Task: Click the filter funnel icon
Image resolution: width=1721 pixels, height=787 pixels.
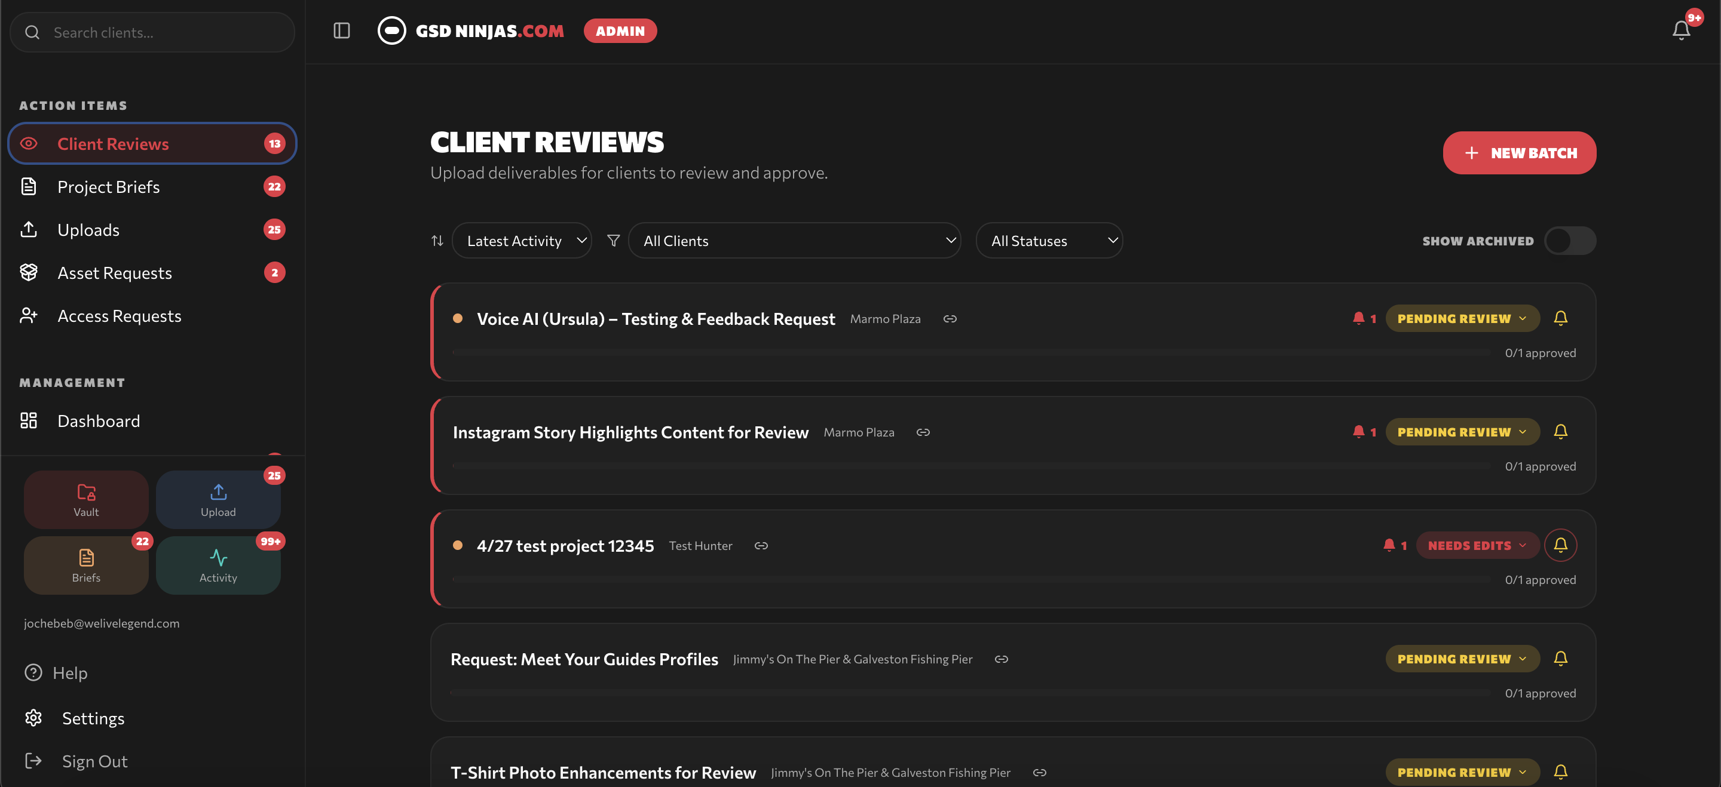Action: [613, 240]
